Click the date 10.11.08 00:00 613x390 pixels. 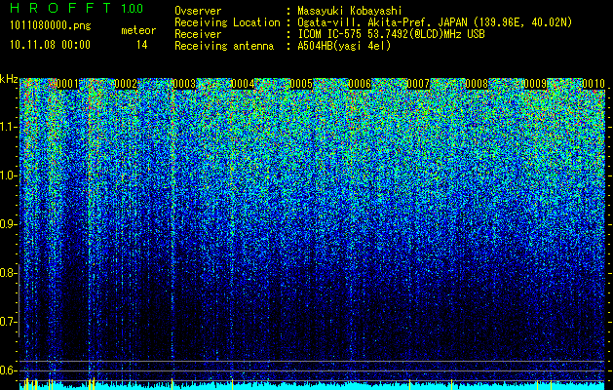click(x=50, y=45)
